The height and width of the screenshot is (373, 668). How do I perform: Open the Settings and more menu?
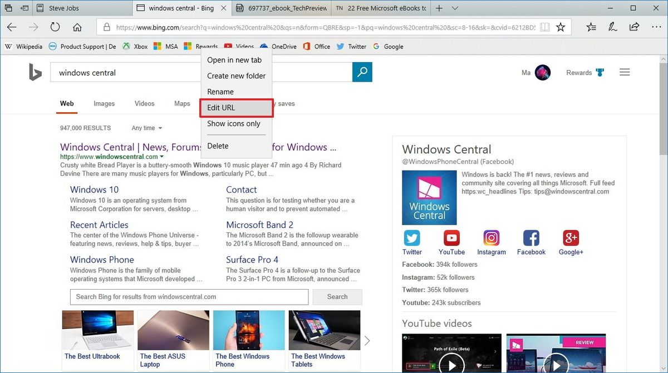point(657,26)
